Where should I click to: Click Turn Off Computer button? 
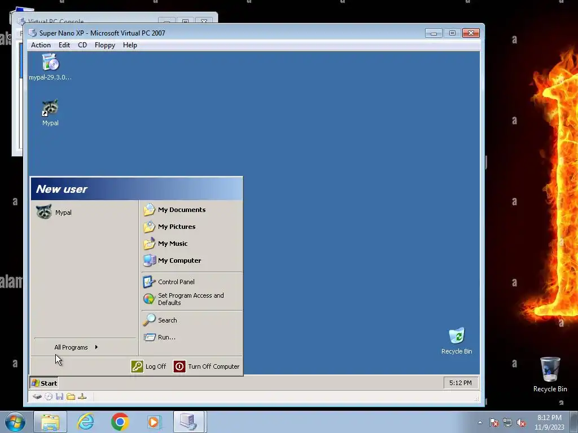[x=207, y=366]
